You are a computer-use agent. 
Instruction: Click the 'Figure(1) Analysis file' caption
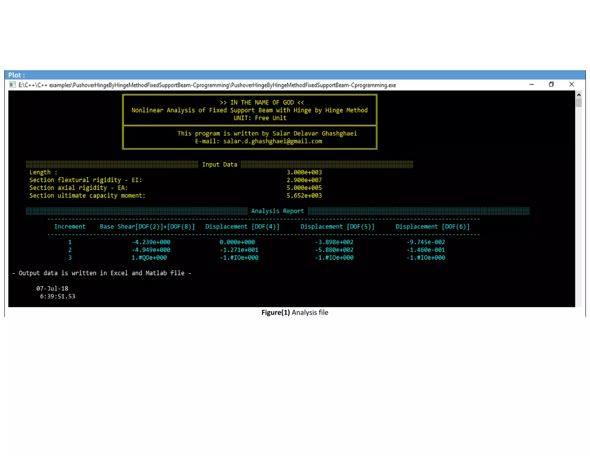click(295, 313)
